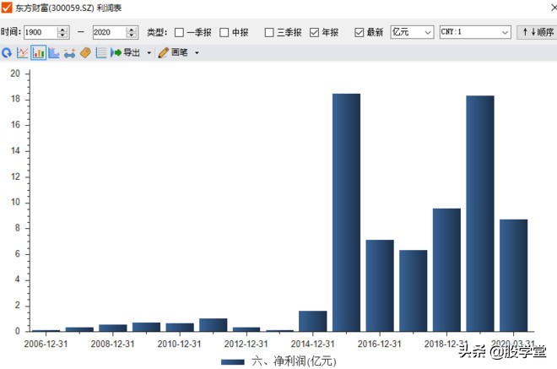Enable the 一季报 checkbox
Viewport: 557px width, 369px height.
click(179, 32)
